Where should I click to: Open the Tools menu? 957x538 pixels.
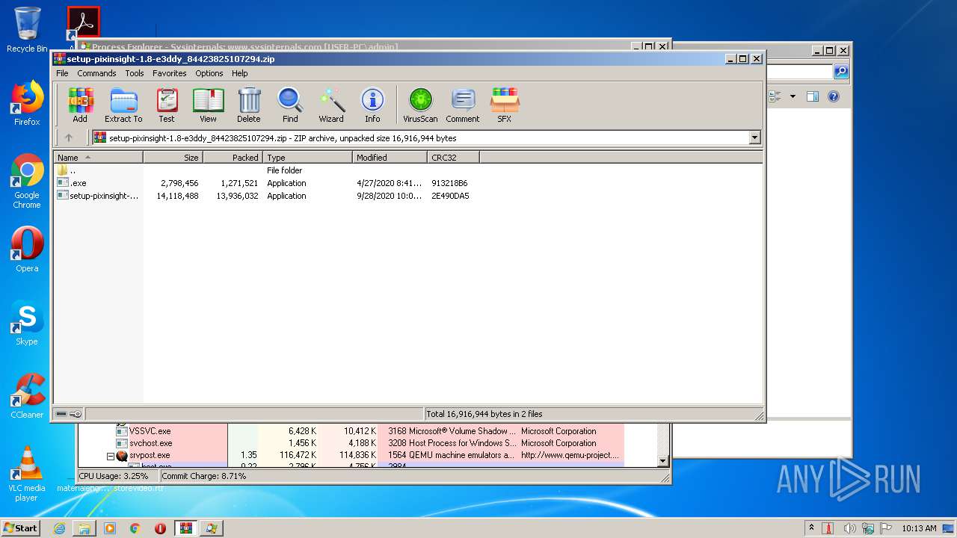[x=135, y=73]
